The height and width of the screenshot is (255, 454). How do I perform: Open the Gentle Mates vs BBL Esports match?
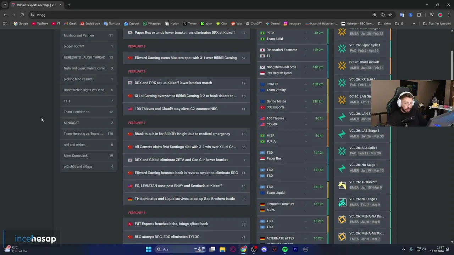coord(292,104)
